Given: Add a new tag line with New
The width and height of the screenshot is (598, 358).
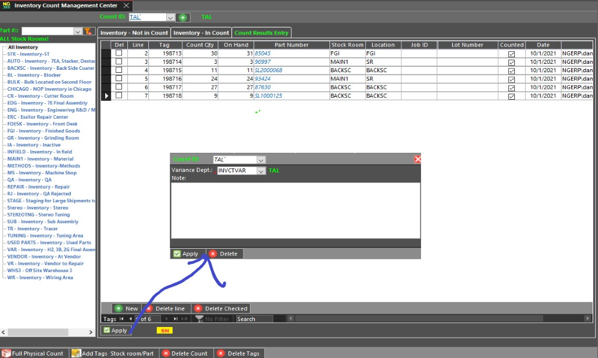Looking at the screenshot, I should (x=126, y=308).
